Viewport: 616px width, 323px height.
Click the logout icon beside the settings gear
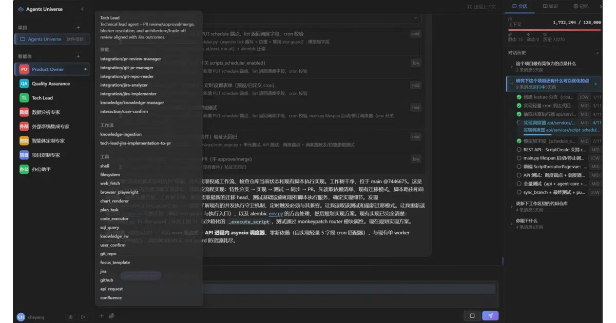[x=83, y=317]
